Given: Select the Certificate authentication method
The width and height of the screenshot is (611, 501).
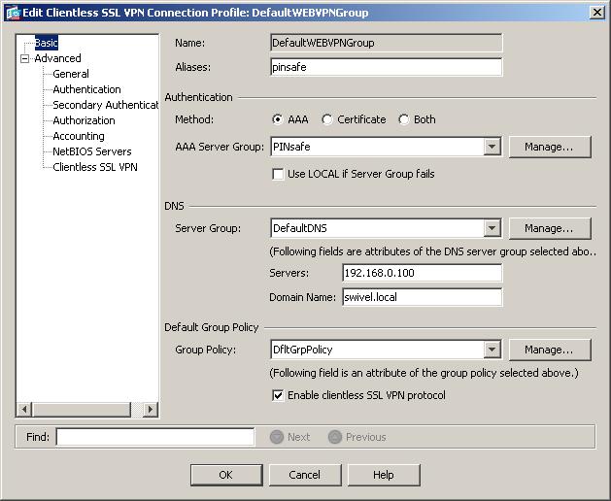Looking at the screenshot, I should (x=327, y=119).
